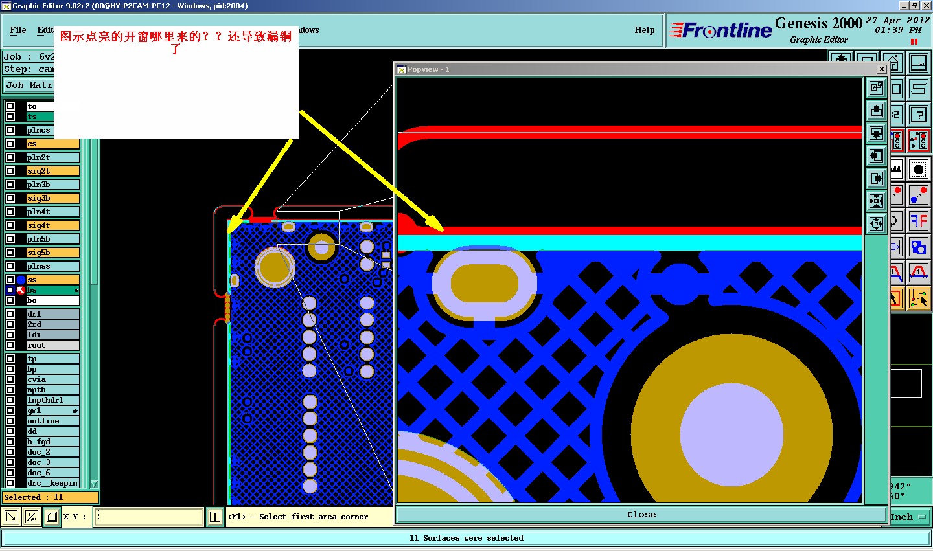Click the angle snap icon

pos(31,517)
